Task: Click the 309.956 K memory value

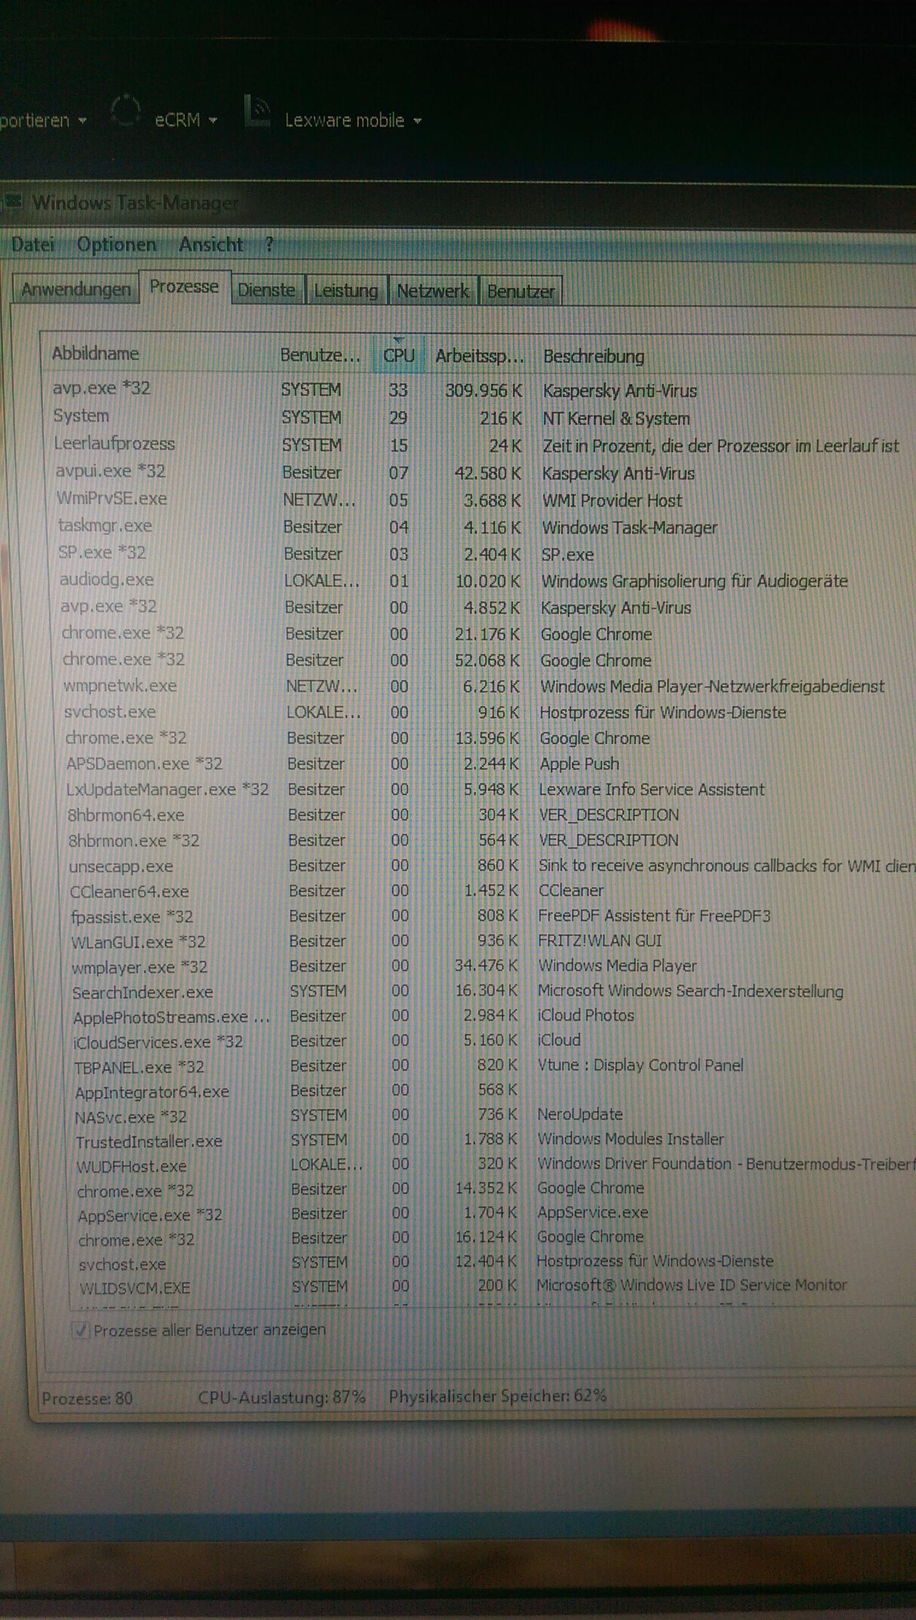Action: 484,391
